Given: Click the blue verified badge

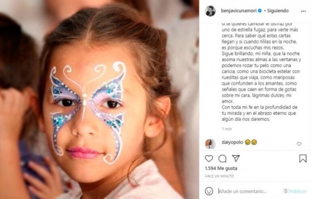Looking at the screenshot, I should coord(260,11).
